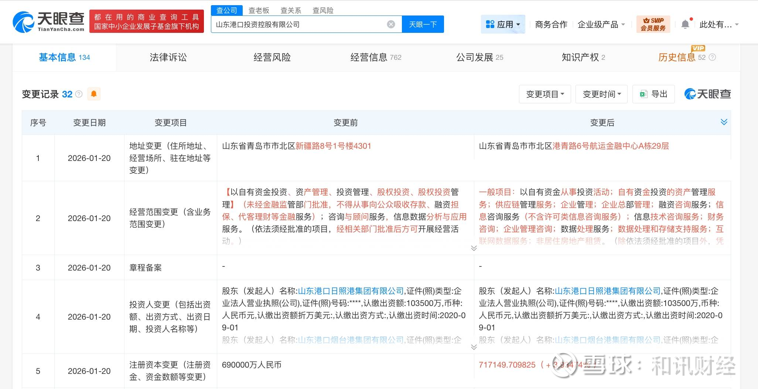This screenshot has height=389, width=758.
Task: Click new address 港青路6号航运金融中心A栋29层 text
Action: pyautogui.click(x=611, y=146)
